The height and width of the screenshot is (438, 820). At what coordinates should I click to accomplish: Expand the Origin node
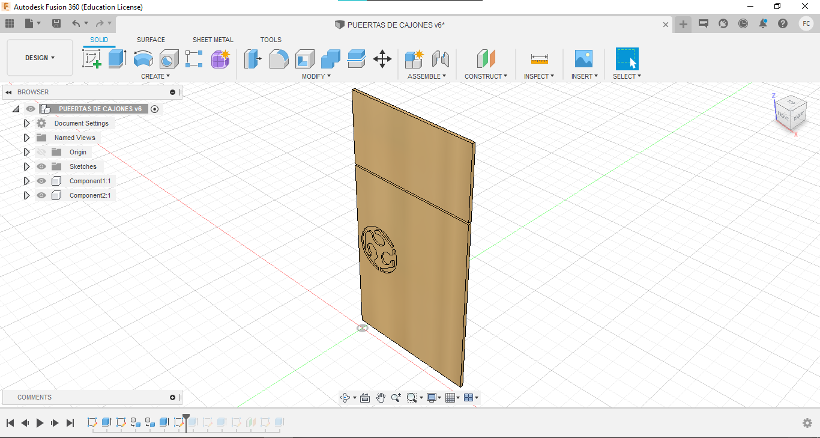click(x=26, y=152)
